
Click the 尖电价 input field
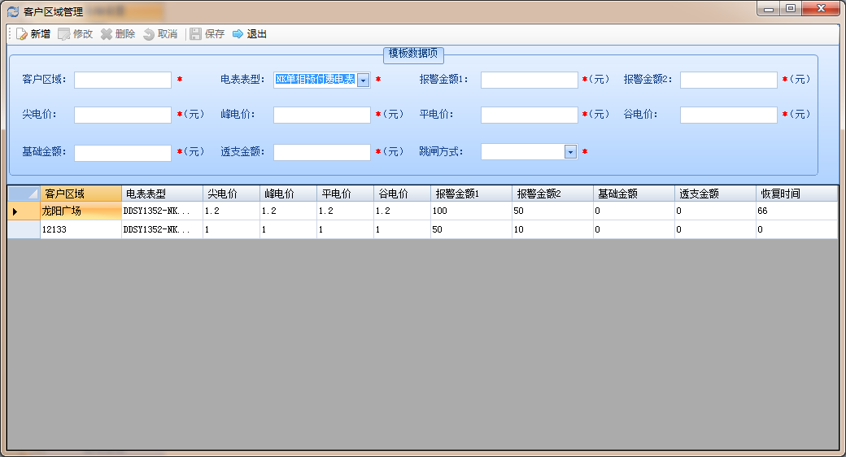(x=123, y=115)
